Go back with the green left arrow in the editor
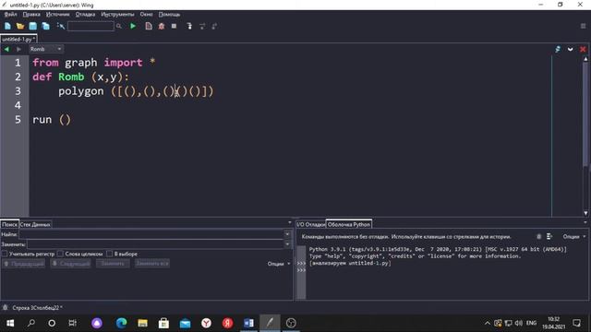Viewport: 591px width, 332px height. point(6,49)
